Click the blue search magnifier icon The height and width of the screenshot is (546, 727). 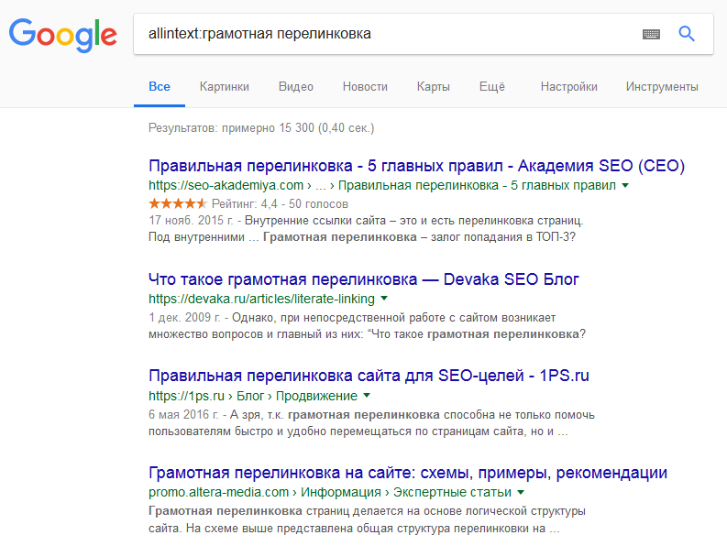[687, 34]
